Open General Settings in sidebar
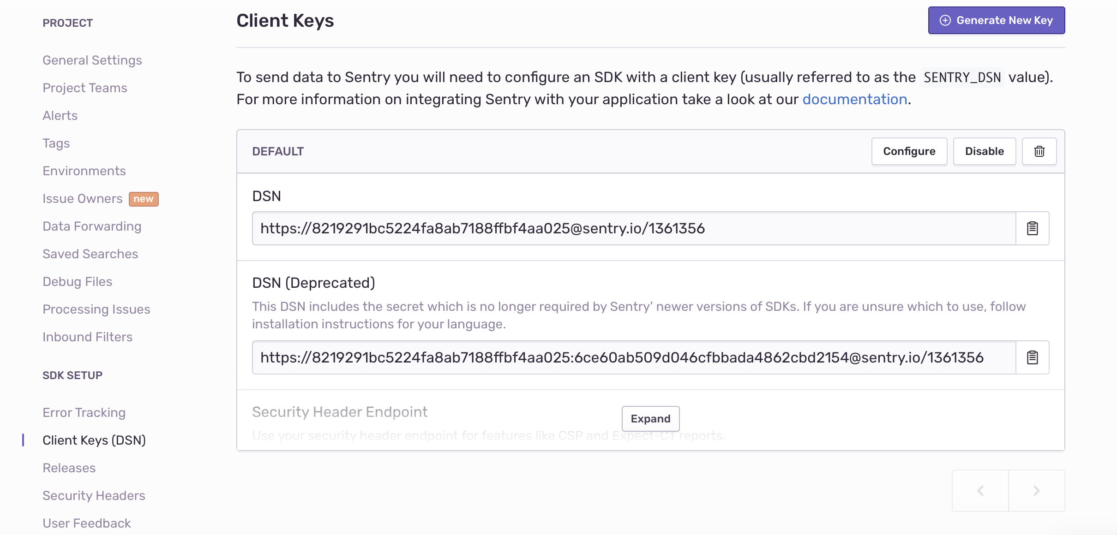Screen dimensions: 1117x535 pyautogui.click(x=92, y=60)
